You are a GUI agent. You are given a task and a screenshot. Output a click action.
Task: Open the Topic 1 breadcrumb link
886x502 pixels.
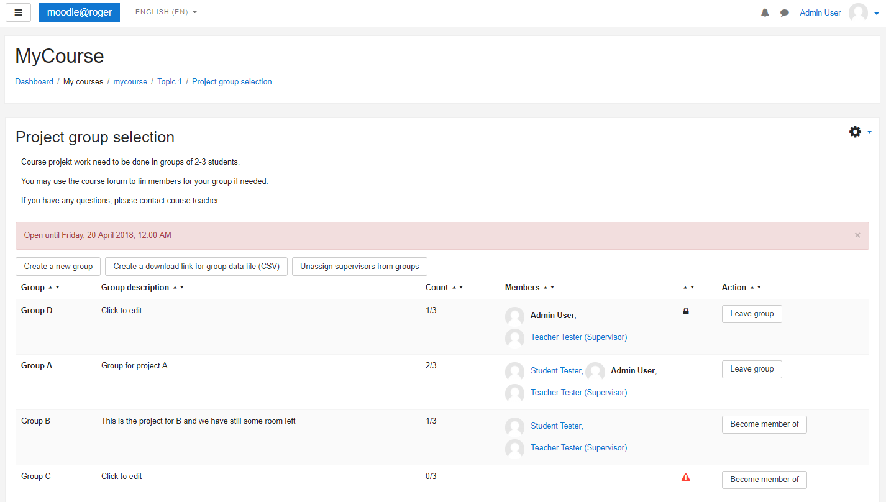[x=170, y=82]
